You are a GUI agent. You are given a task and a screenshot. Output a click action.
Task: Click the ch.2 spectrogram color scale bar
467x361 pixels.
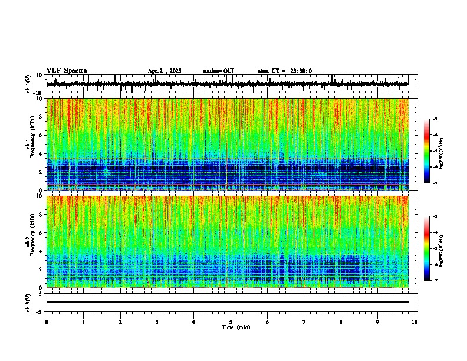[427, 248]
